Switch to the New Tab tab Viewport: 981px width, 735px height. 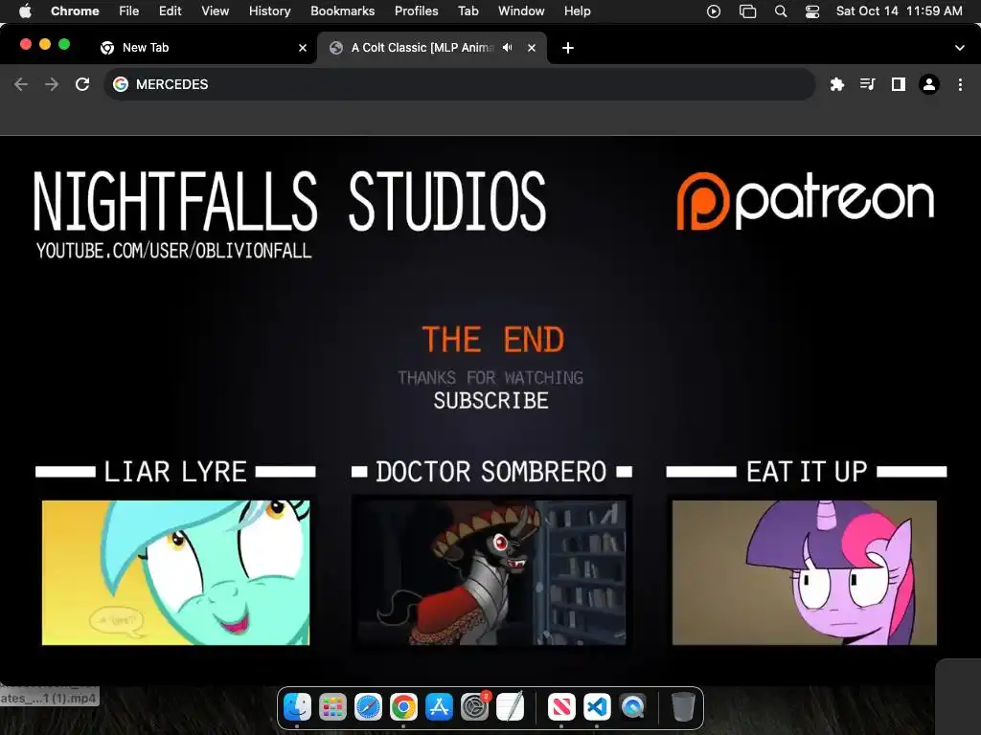point(203,48)
